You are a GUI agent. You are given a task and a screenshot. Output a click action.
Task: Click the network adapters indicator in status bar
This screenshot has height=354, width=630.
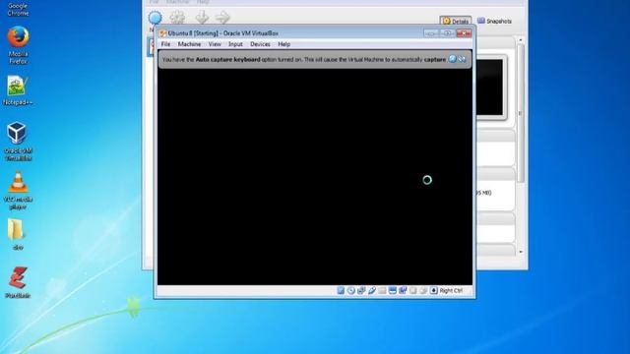(361, 290)
